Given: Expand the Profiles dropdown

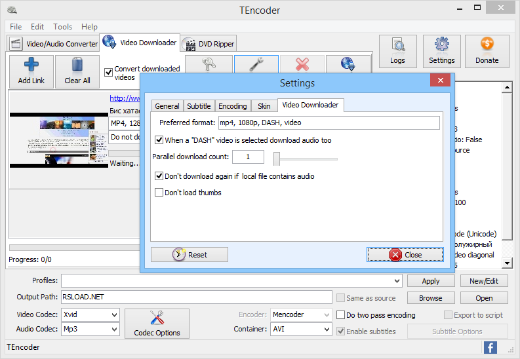Looking at the screenshot, I should coord(397,281).
